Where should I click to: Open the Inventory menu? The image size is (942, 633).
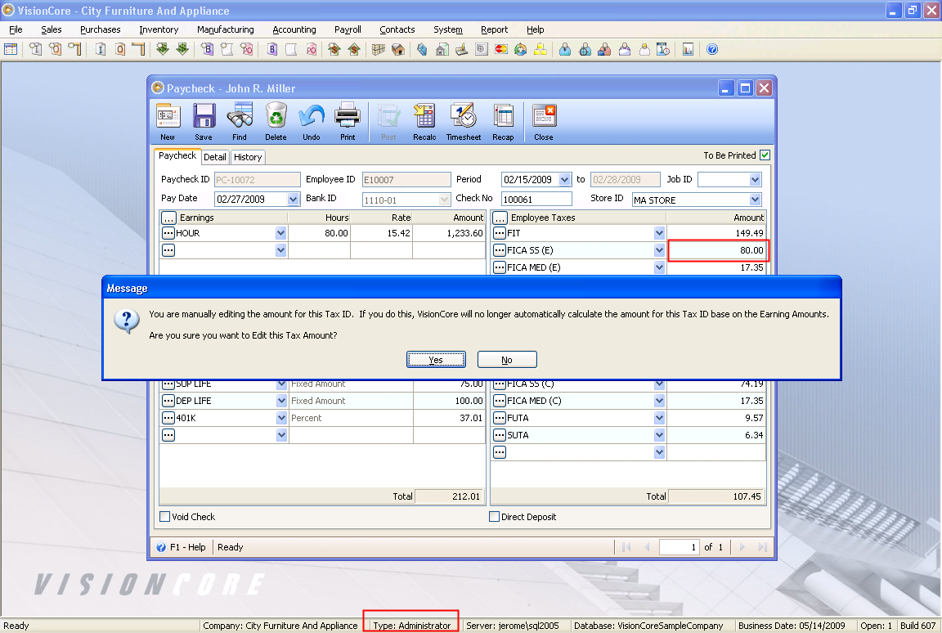[159, 29]
